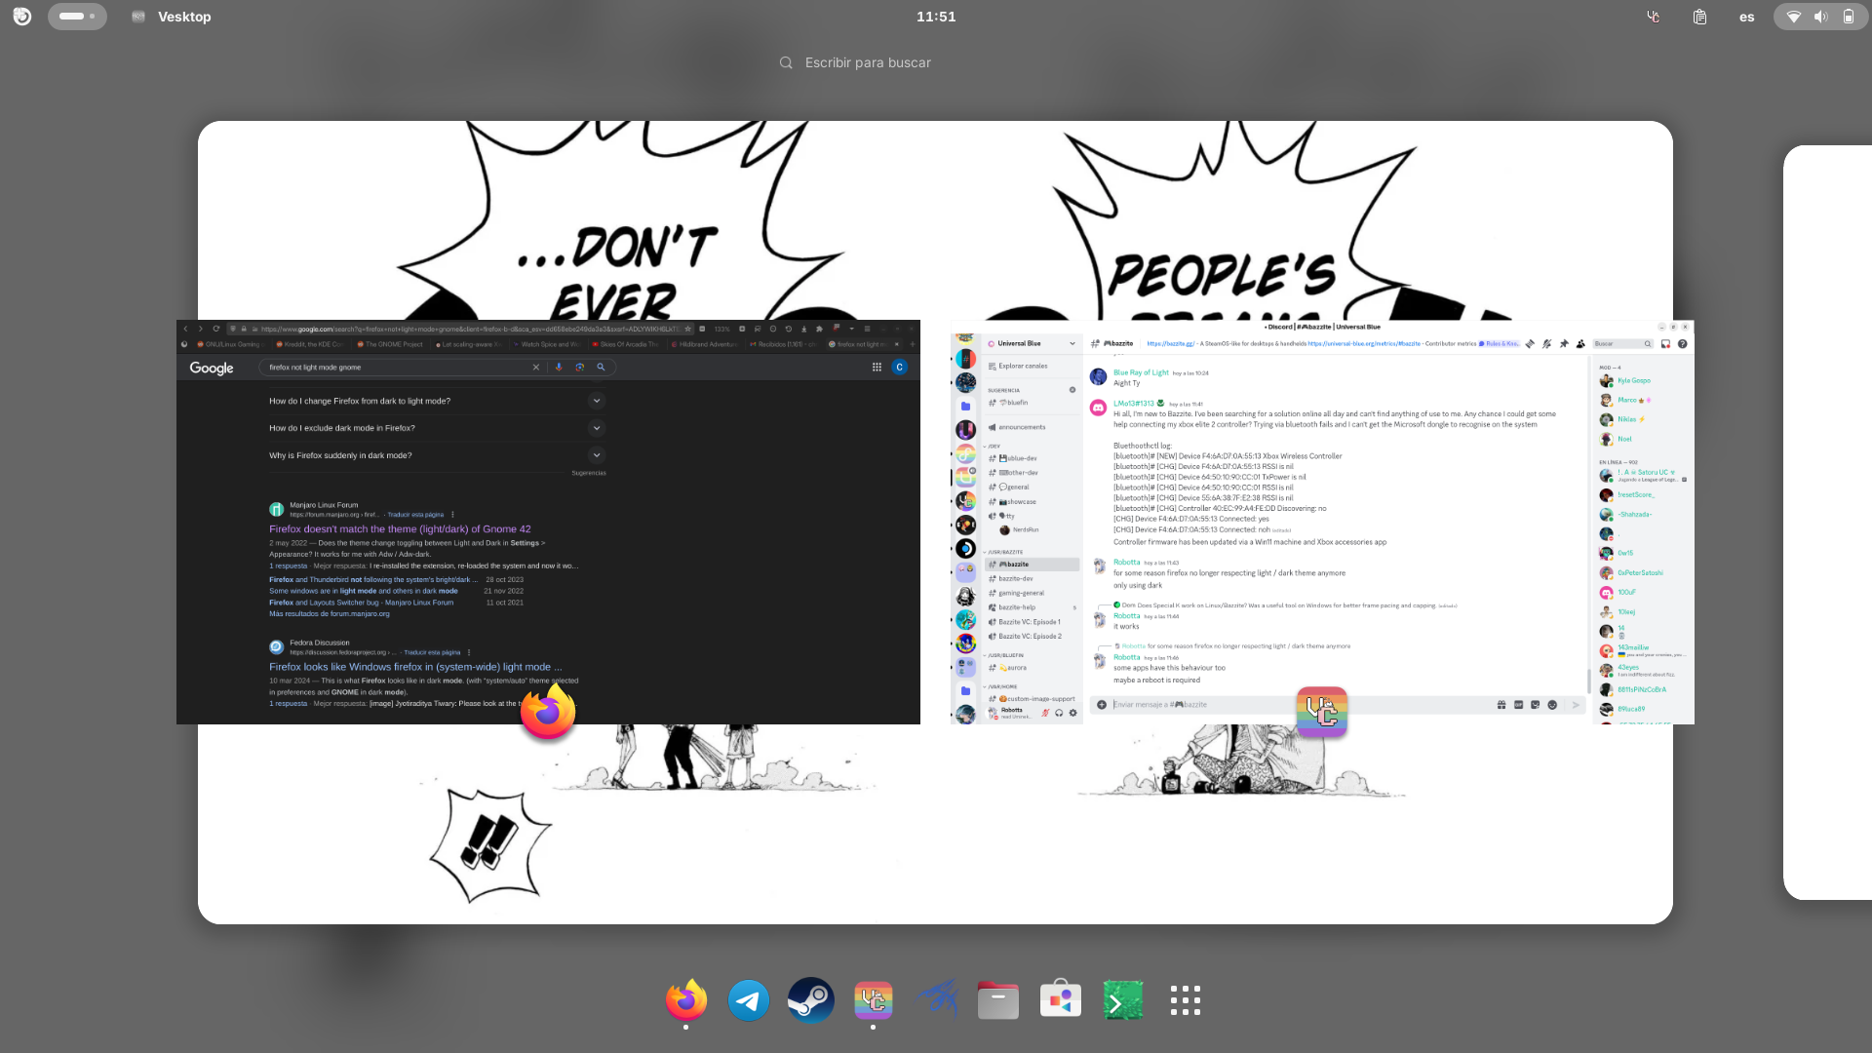Screen dimensions: 1872x1053
Task: Click the Vesktop tray icon in top bar
Action: click(x=1653, y=17)
